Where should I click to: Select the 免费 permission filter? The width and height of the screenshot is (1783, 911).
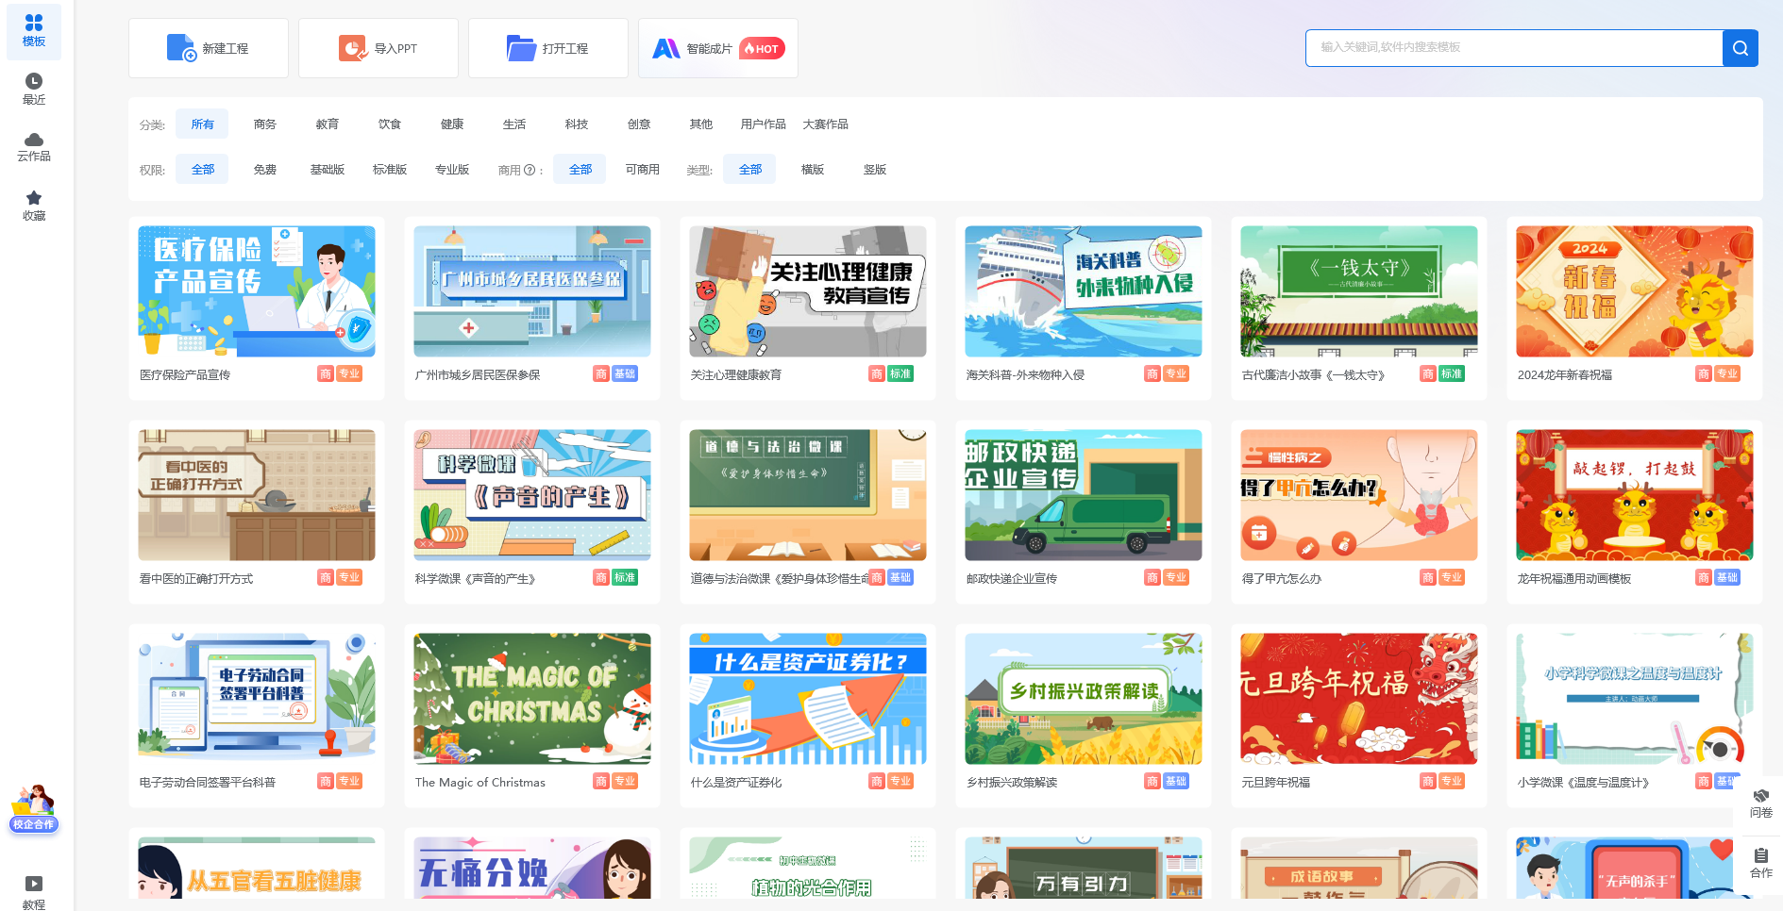(264, 170)
